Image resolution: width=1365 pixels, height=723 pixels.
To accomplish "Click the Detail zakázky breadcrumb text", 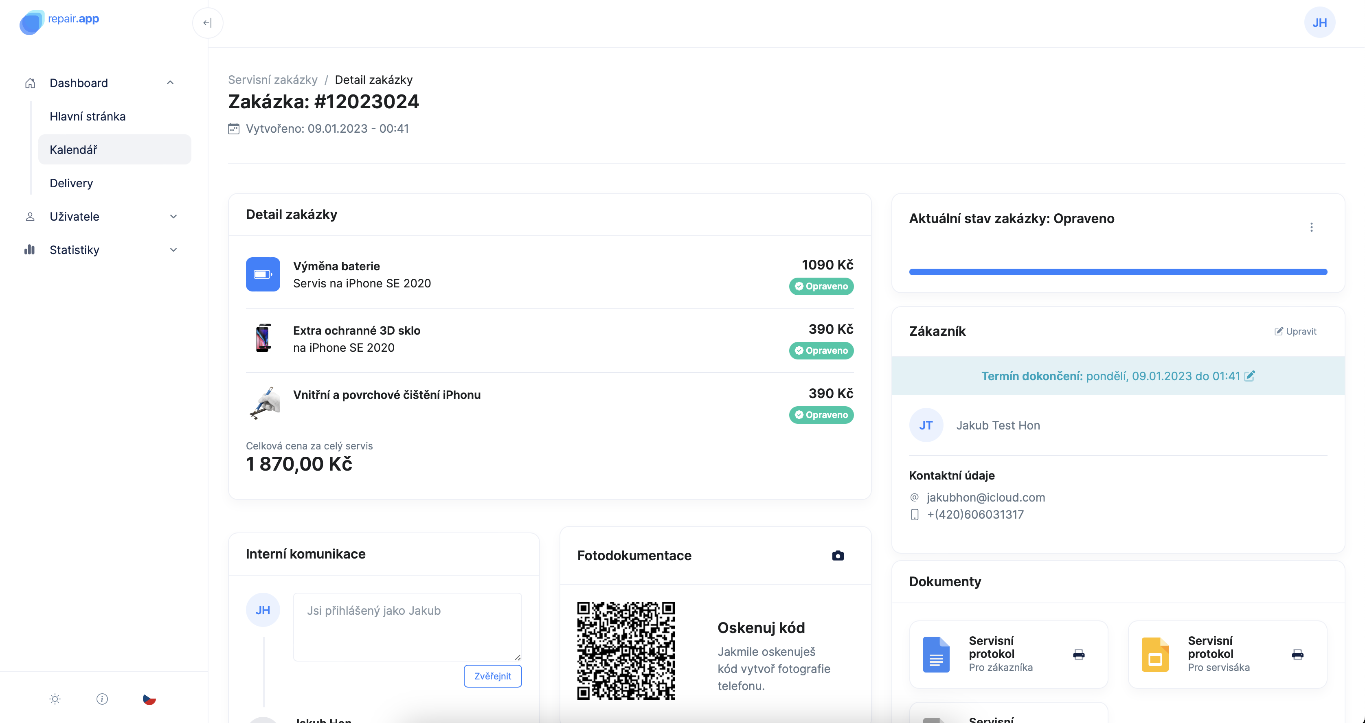I will click(373, 79).
